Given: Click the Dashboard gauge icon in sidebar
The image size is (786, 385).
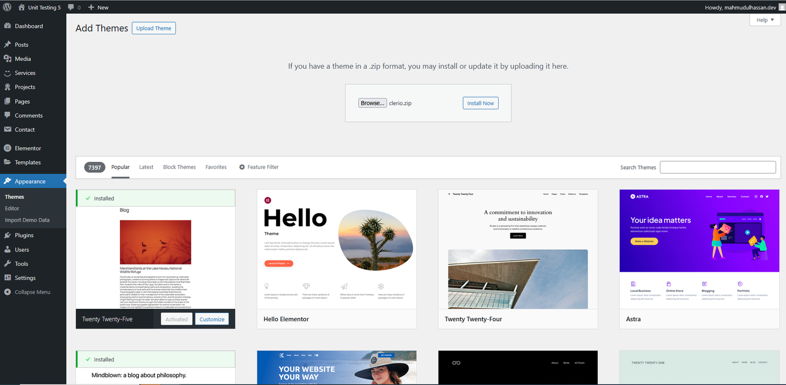Looking at the screenshot, I should [7, 26].
